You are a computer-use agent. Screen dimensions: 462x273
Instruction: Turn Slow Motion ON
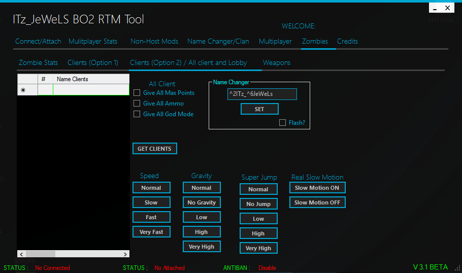[317, 188]
